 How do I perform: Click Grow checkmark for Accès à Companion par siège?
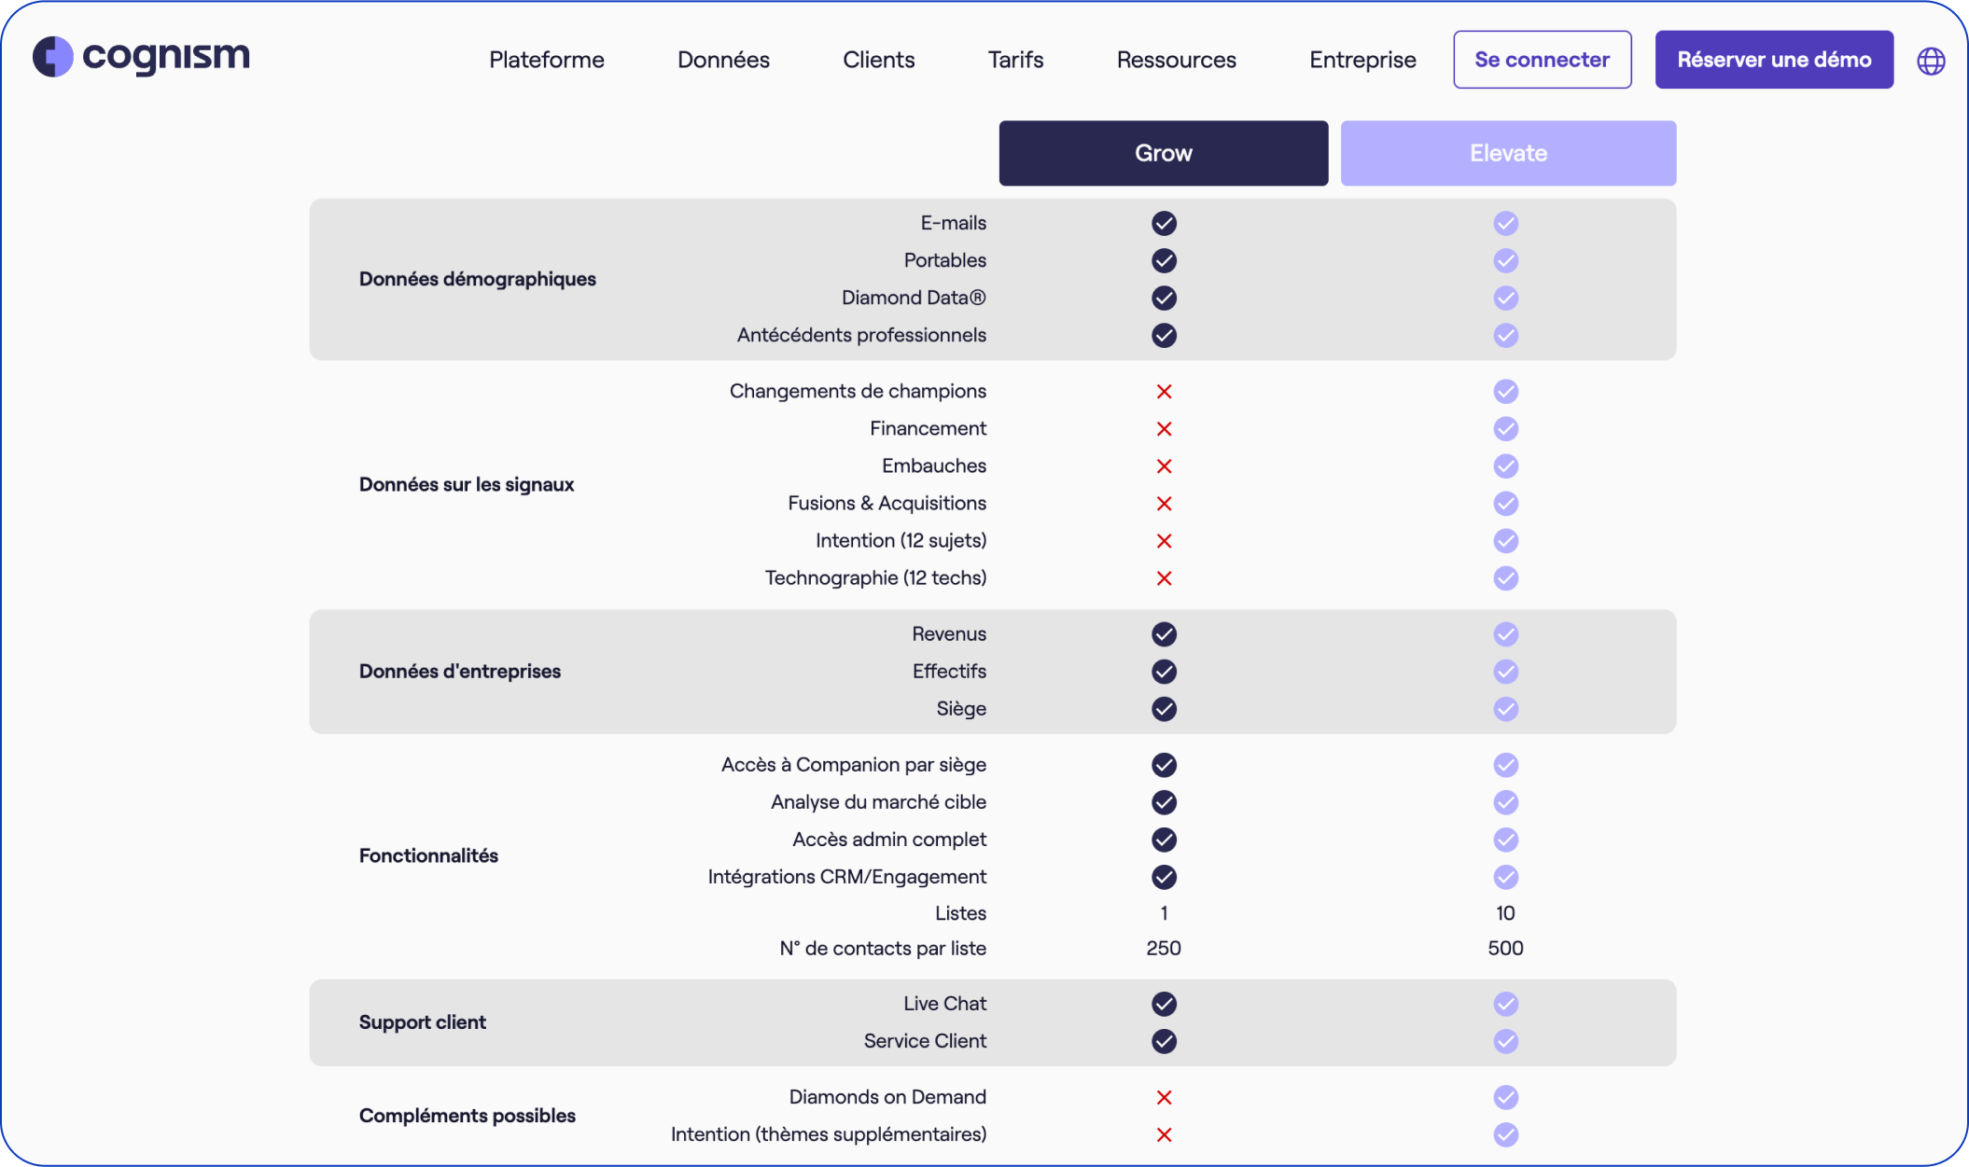1164,765
